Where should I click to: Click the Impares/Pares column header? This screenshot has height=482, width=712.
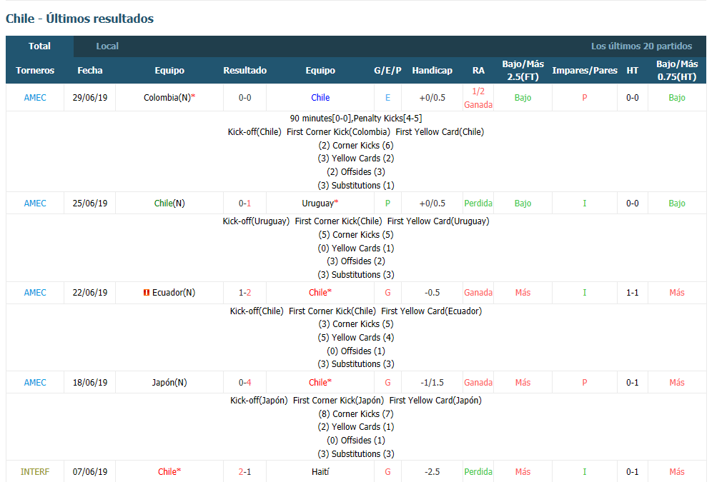(585, 70)
